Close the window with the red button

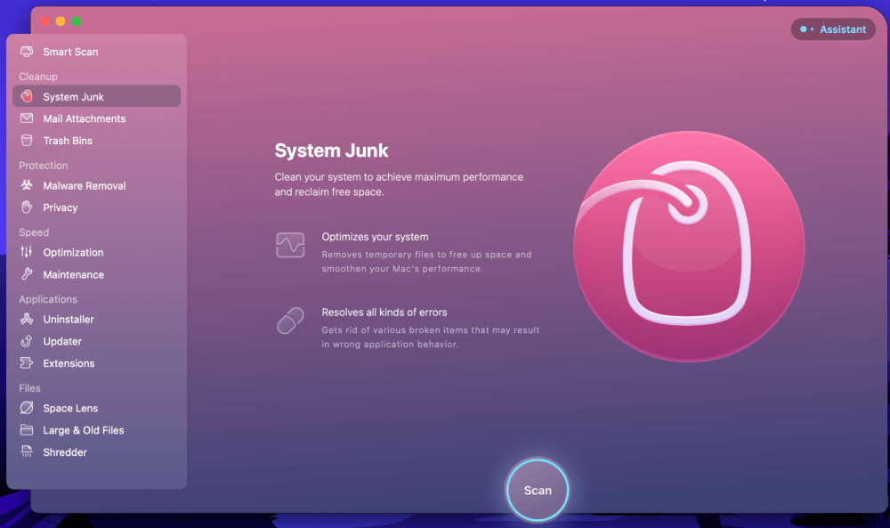click(x=44, y=21)
